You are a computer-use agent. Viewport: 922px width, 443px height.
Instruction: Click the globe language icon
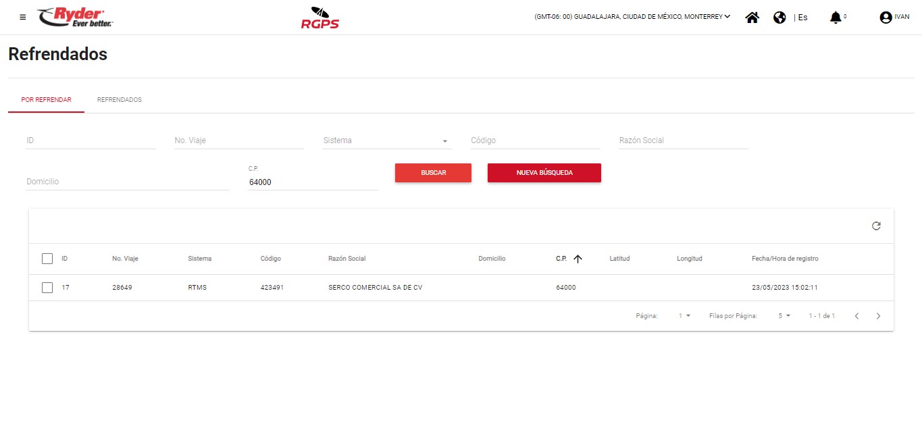pos(779,18)
